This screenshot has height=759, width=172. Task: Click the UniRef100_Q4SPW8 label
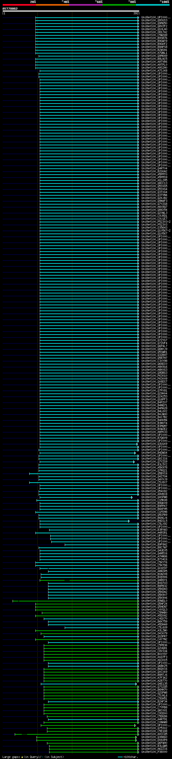click(154, 497)
